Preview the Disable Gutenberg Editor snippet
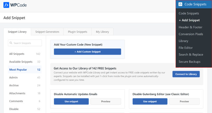This screenshot has height=113, width=212. pyautogui.click(x=184, y=101)
